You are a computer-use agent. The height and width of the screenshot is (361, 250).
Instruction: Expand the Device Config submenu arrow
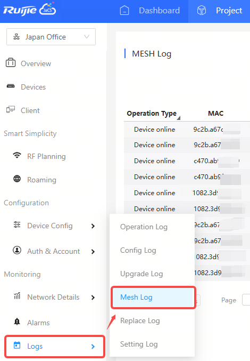tap(93, 226)
